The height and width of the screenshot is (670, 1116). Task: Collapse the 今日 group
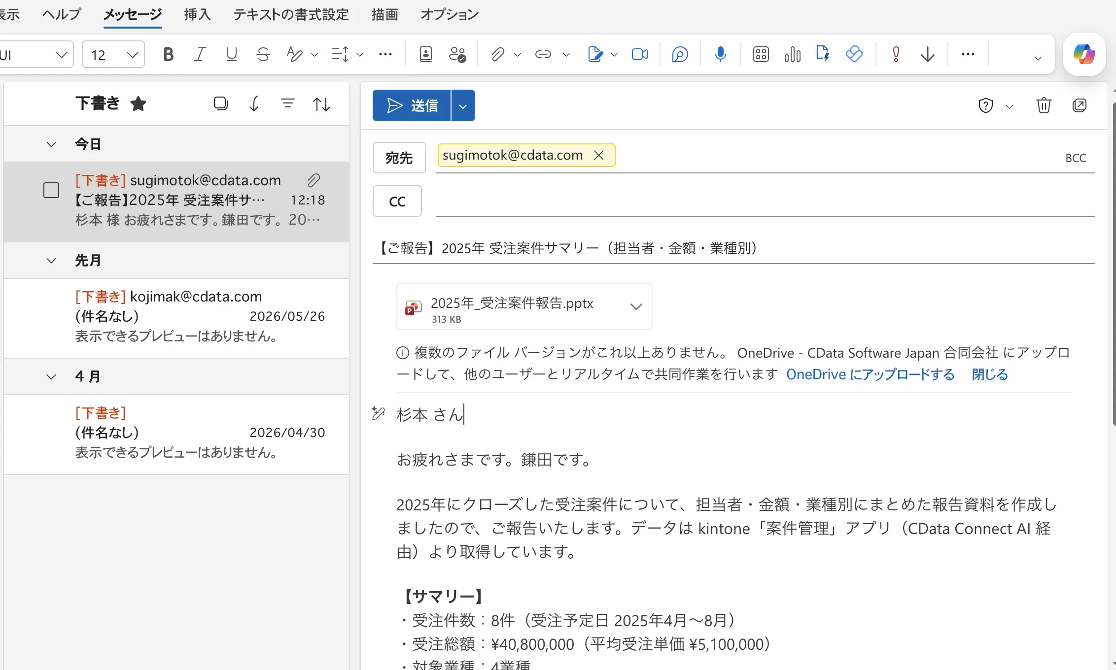51,144
